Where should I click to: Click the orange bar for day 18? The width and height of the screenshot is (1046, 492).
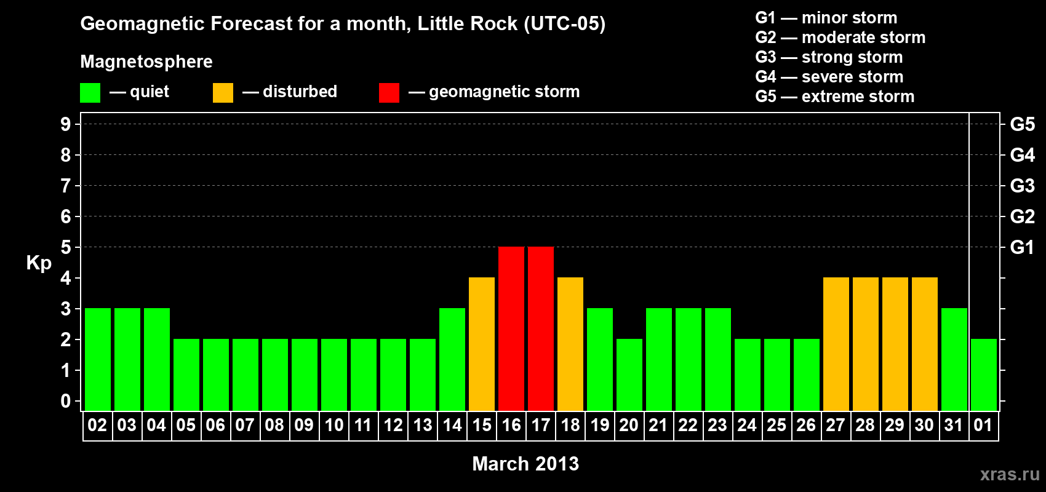[570, 344]
